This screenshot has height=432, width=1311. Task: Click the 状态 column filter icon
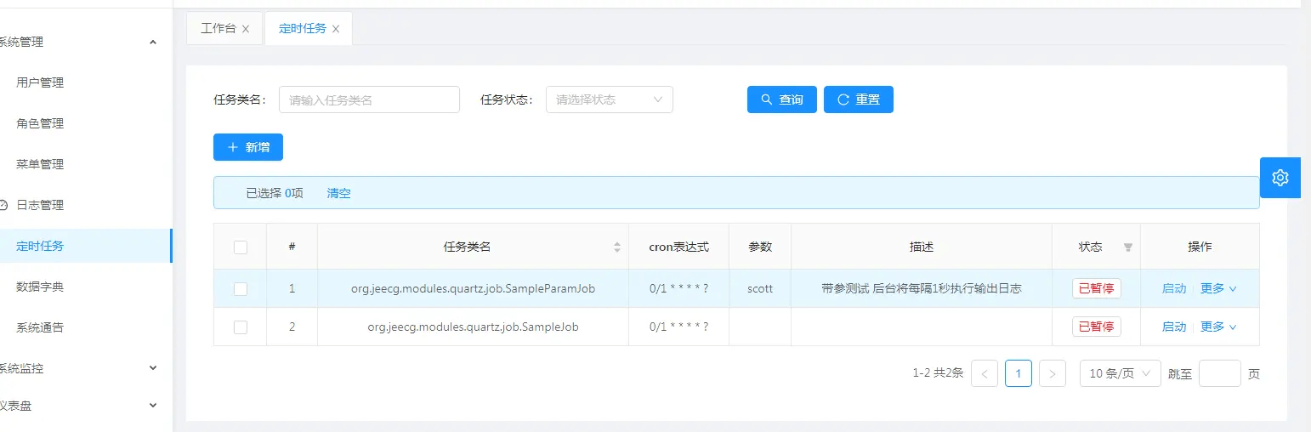coord(1127,247)
